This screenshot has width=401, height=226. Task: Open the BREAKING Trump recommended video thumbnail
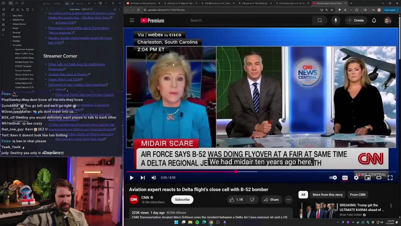click(318, 210)
